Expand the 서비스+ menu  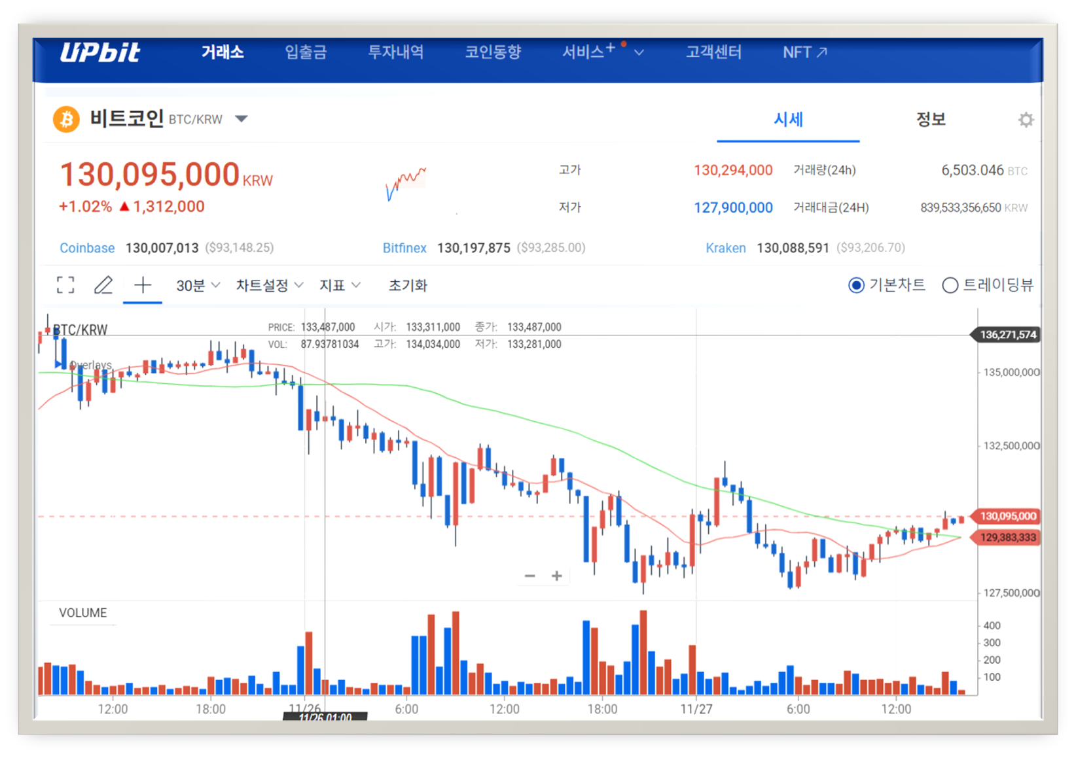click(x=603, y=52)
